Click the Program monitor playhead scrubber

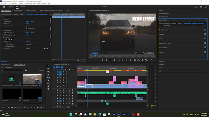point(96,56)
